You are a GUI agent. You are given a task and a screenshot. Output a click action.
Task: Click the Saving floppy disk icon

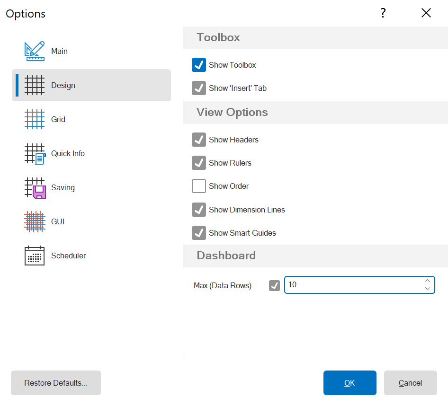pos(35,188)
